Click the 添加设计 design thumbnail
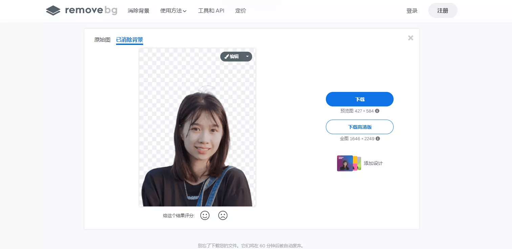512x249 pixels. (349, 163)
